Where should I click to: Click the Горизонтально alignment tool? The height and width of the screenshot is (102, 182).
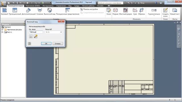tap(154, 11)
